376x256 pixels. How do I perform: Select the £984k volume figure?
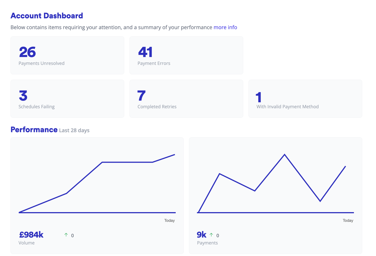coord(31,234)
